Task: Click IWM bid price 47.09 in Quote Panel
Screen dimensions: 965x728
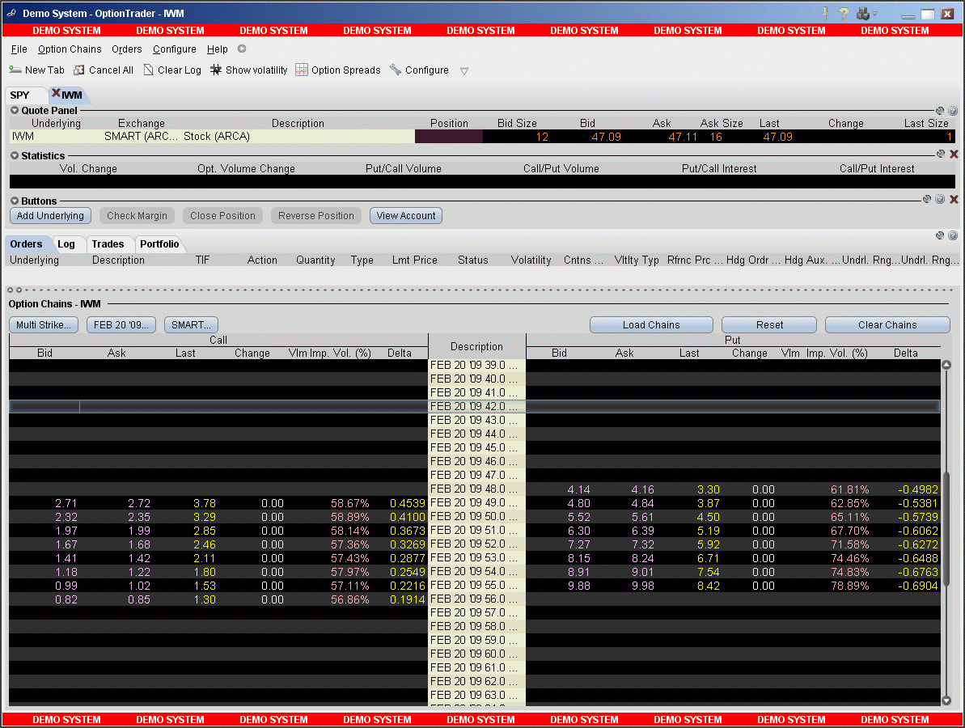Action: [606, 137]
